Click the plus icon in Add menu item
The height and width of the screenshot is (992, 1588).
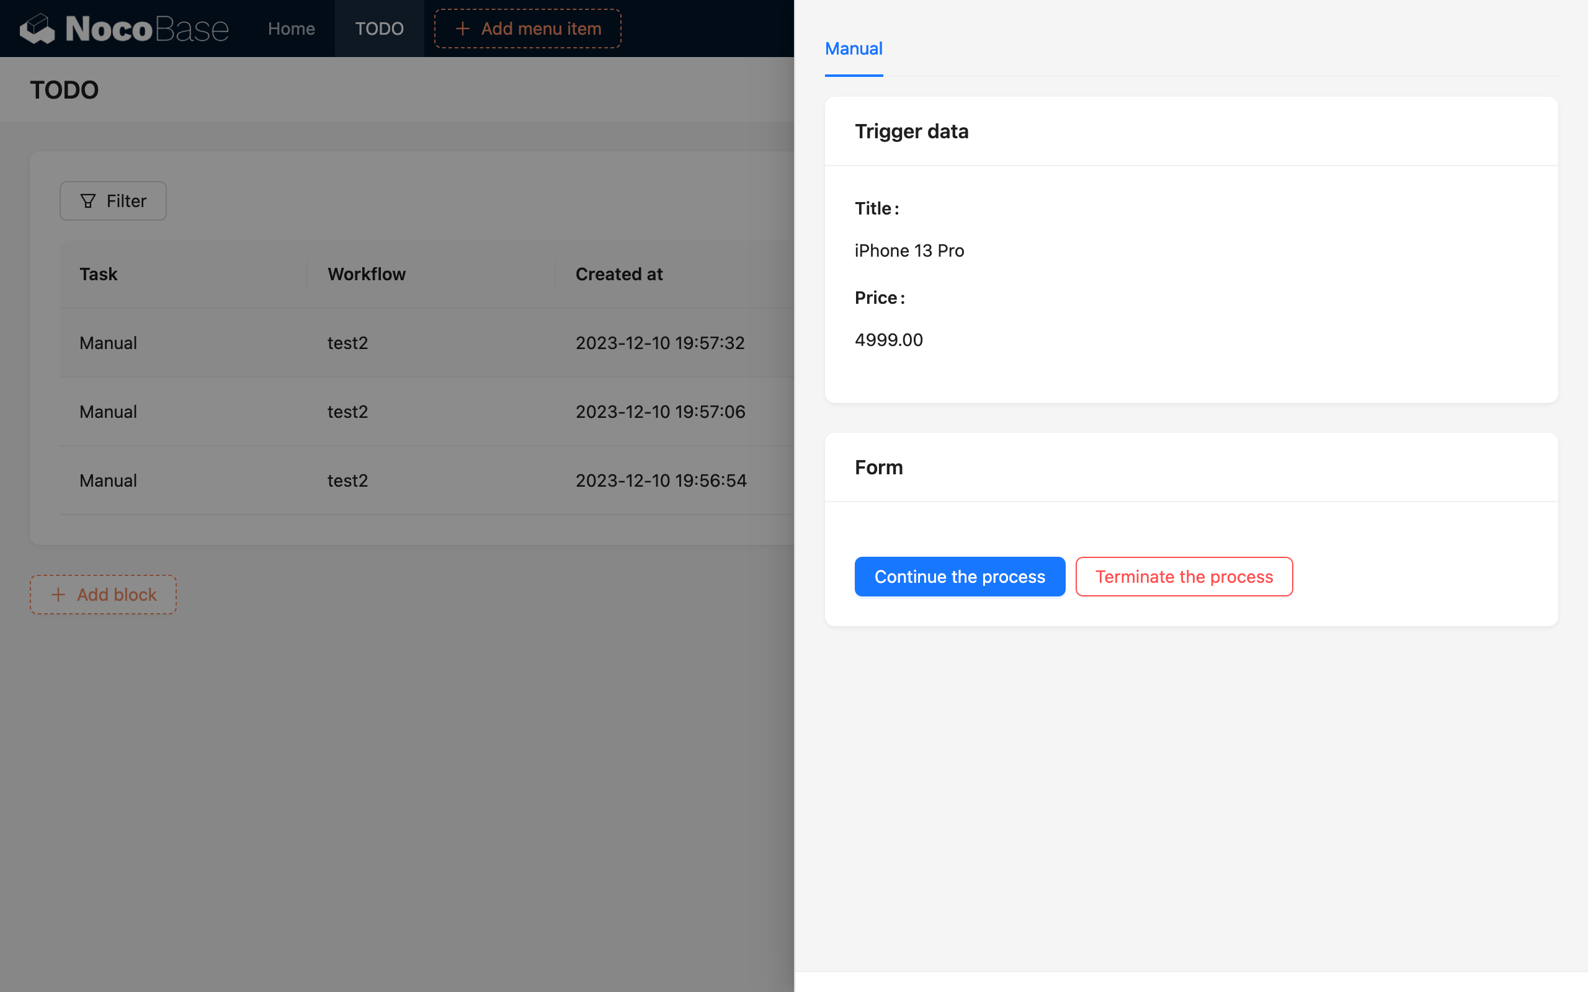[x=464, y=29]
